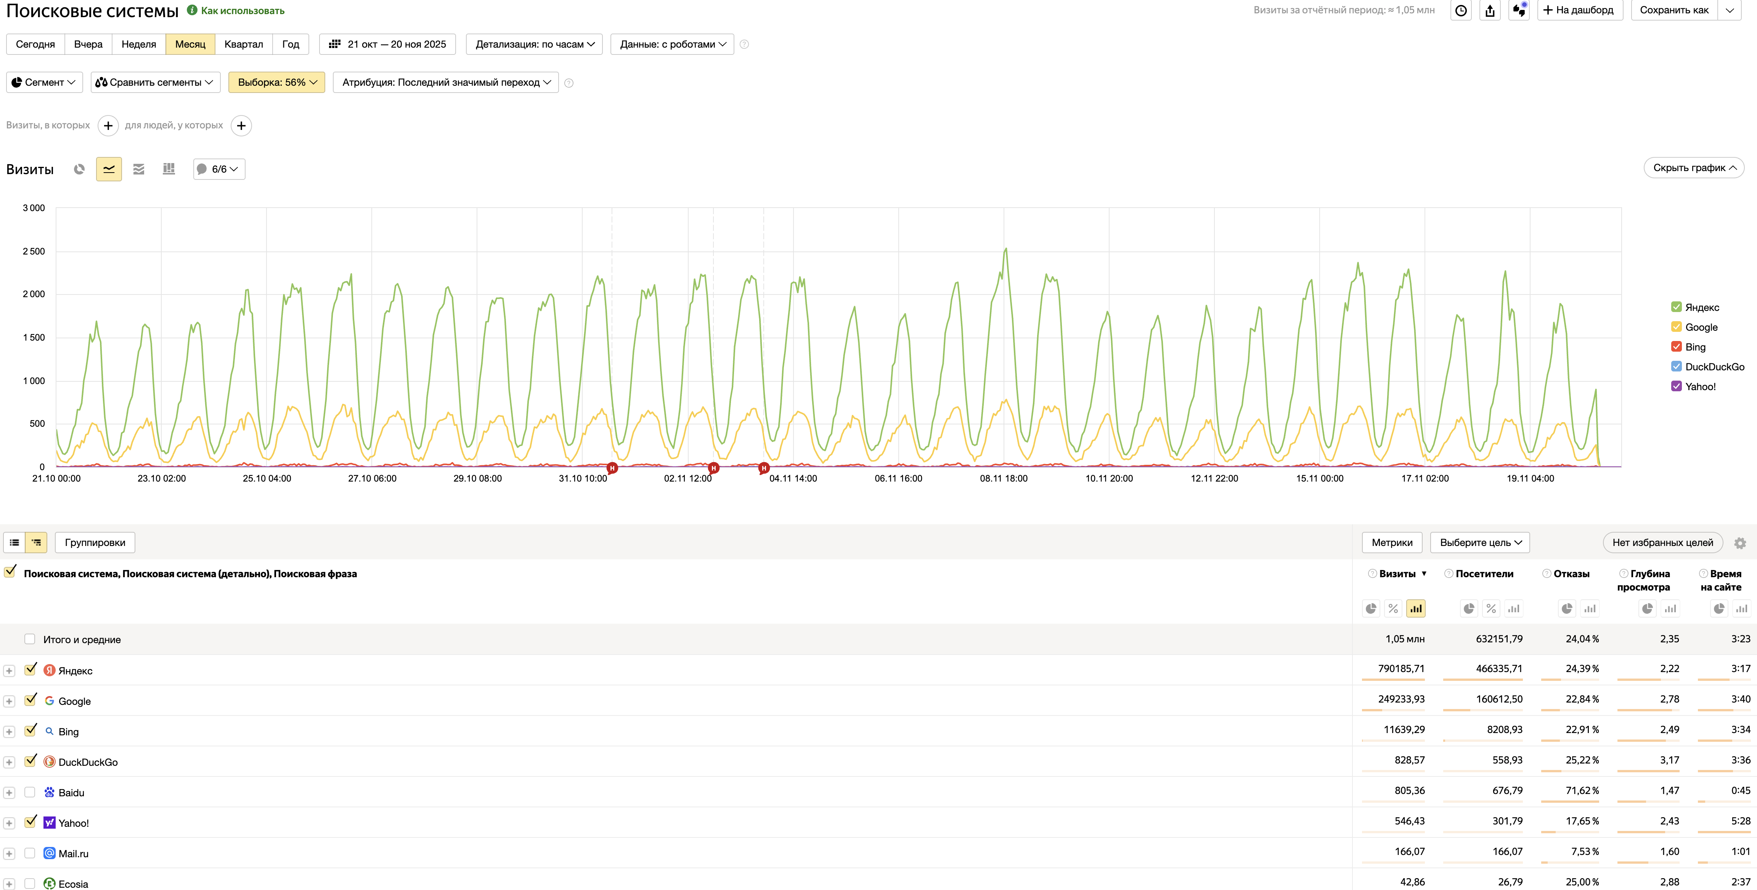The height and width of the screenshot is (890, 1757).
Task: Open the Как использовать help link
Action: (x=242, y=11)
